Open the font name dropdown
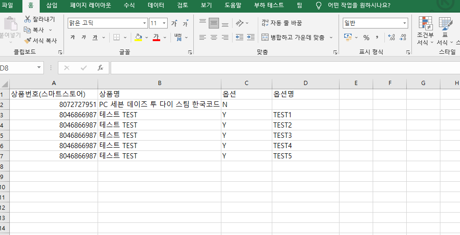This screenshot has width=460, height=235. (144, 23)
